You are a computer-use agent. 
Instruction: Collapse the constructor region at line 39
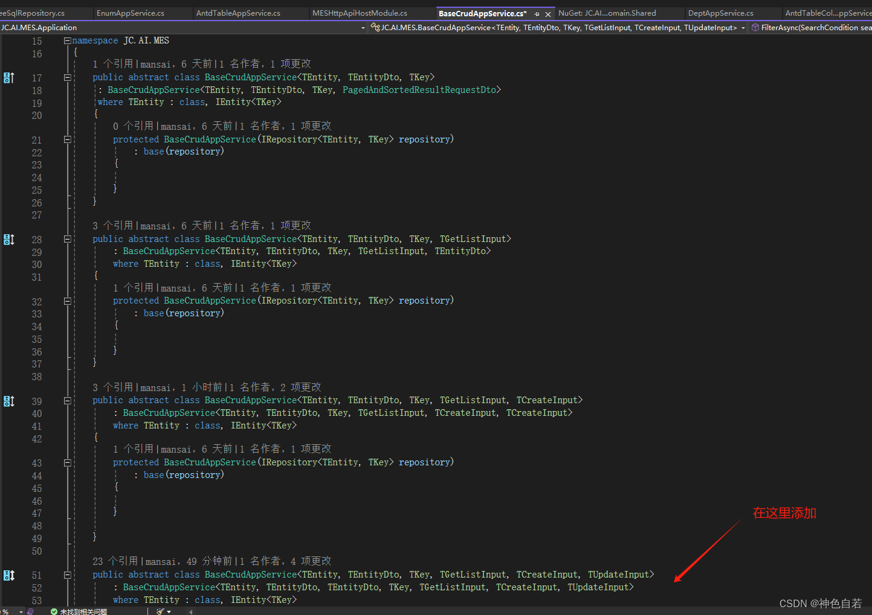(67, 400)
